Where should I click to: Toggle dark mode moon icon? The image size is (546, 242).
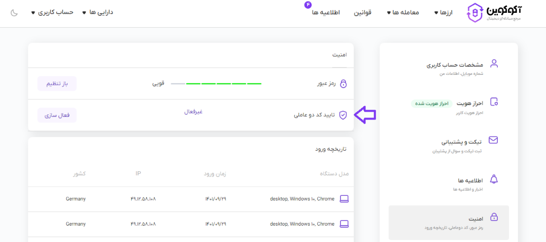[x=14, y=12]
